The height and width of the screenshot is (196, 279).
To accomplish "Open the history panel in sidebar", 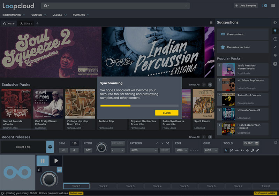I will pyautogui.click(x=275, y=39).
